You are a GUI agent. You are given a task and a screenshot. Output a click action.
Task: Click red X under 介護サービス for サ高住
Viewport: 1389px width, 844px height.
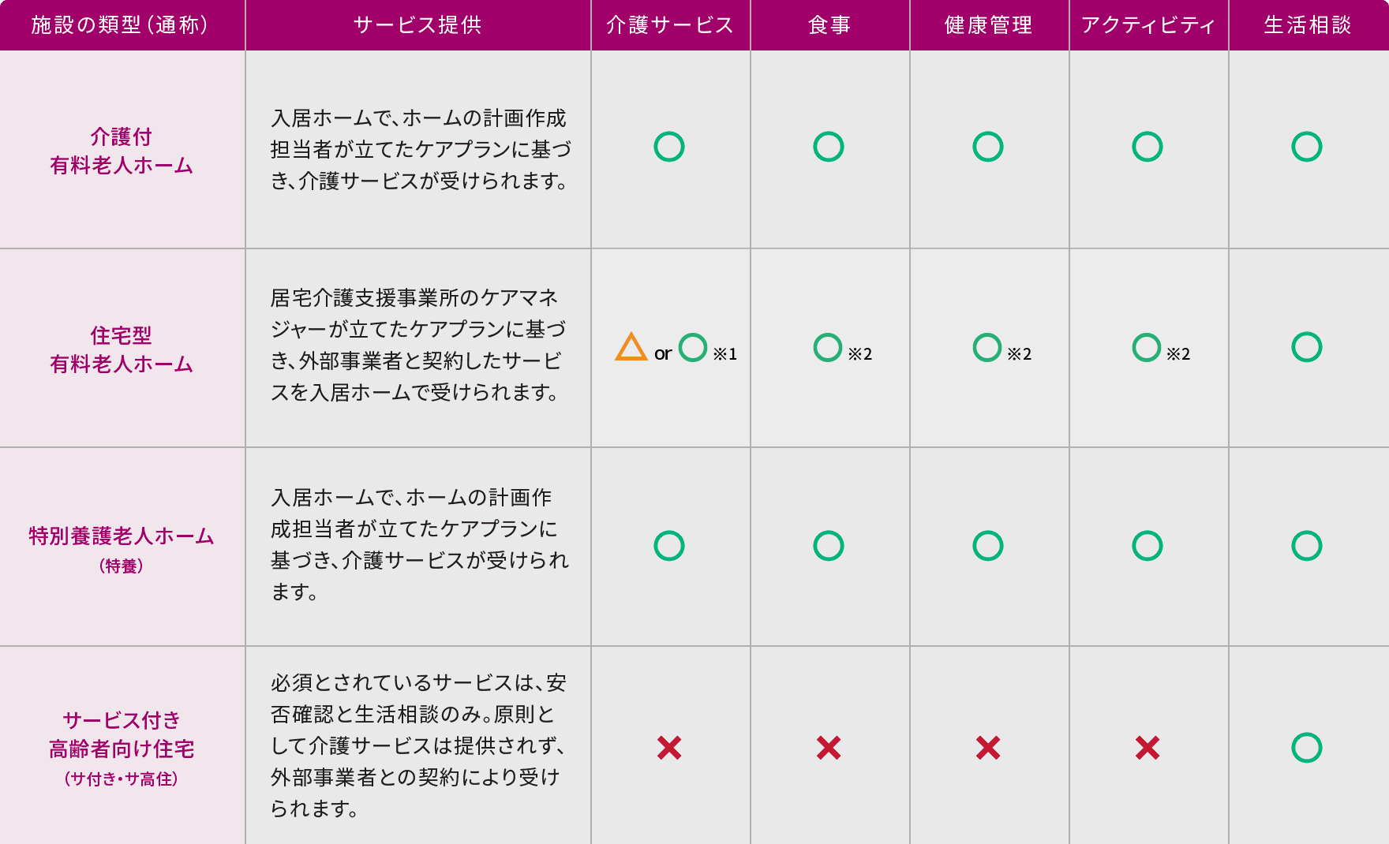tap(669, 748)
